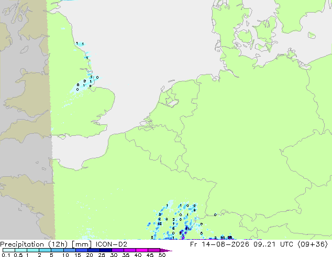Click the '(09+36)' forecast offset
The image size is (332, 257).
[313, 244]
